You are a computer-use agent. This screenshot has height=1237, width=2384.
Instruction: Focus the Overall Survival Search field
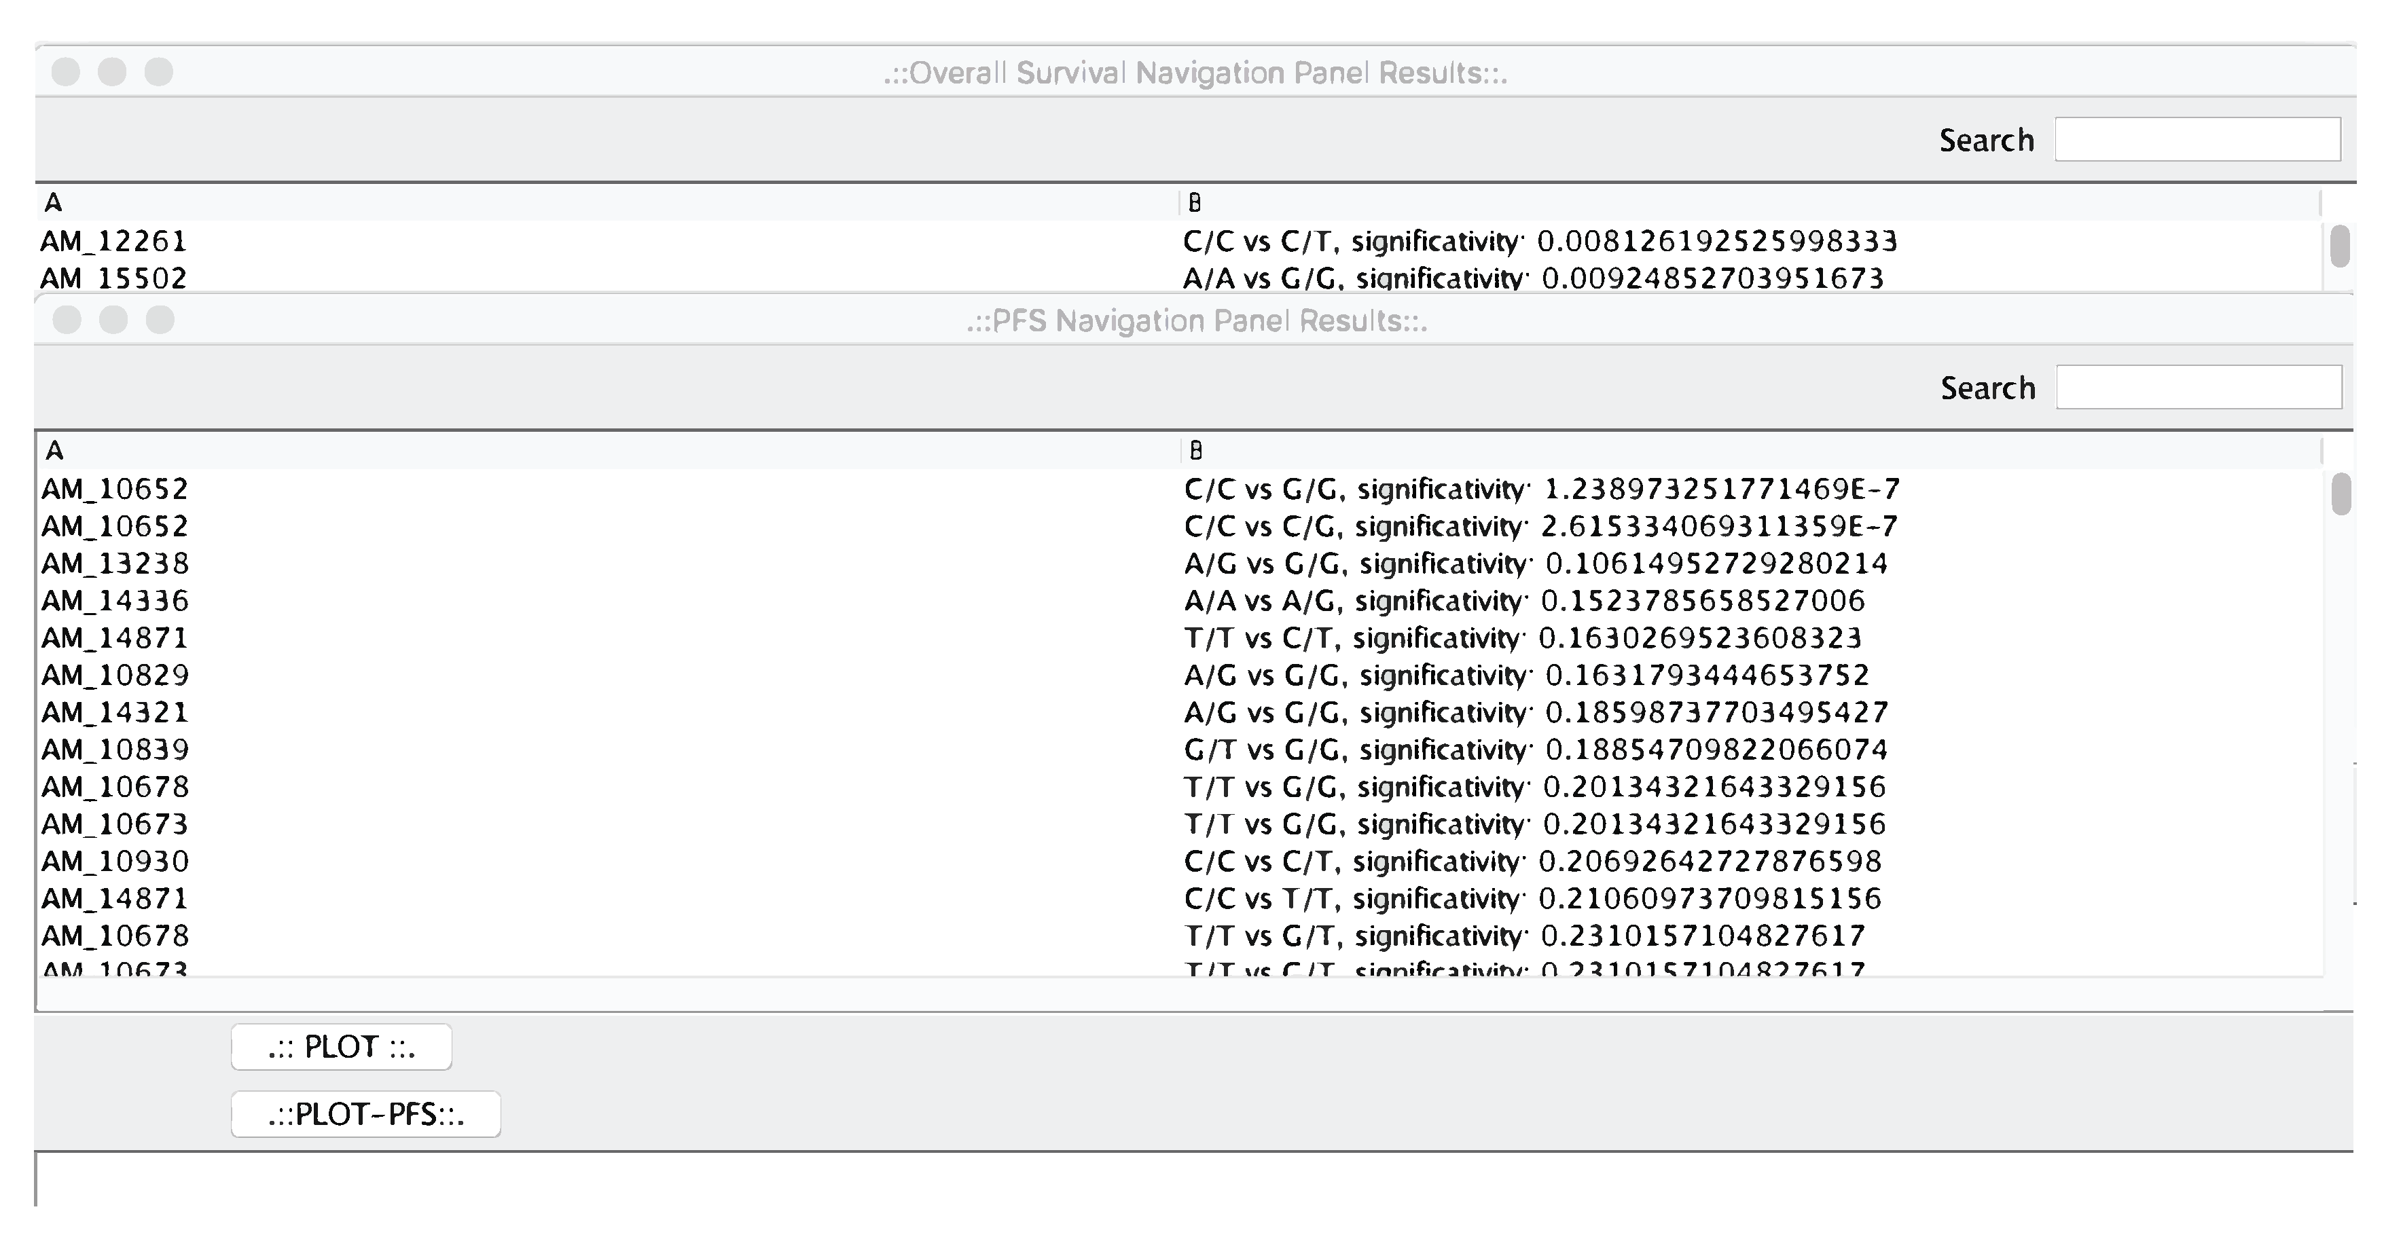pos(2197,140)
